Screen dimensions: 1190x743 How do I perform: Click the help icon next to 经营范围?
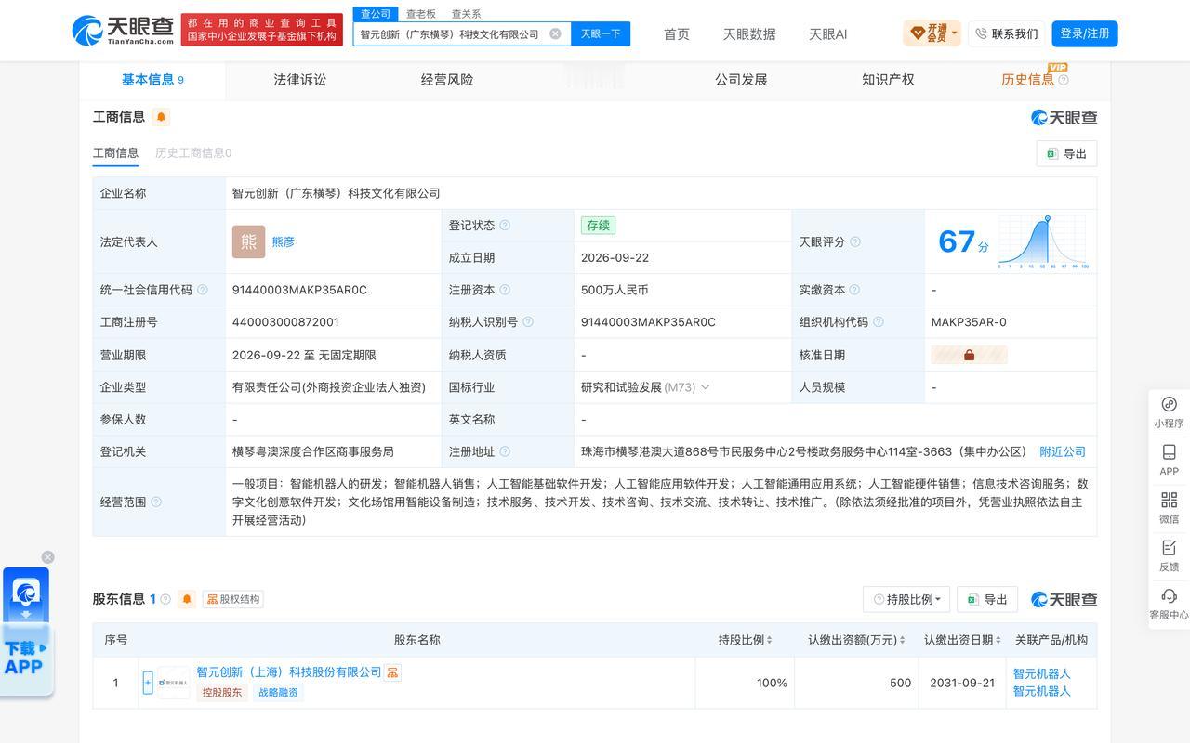pos(156,502)
